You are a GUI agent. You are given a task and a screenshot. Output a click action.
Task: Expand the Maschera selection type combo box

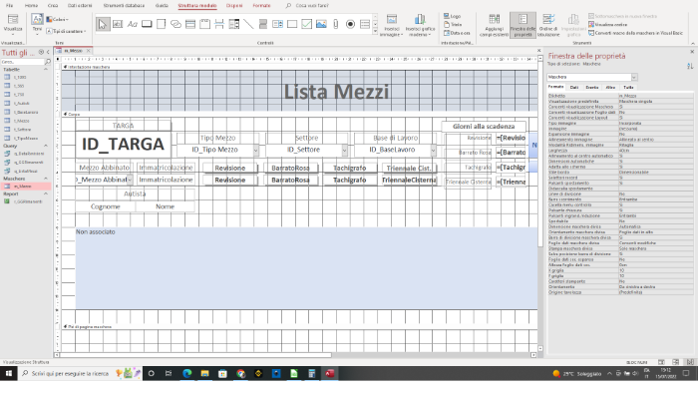point(634,77)
